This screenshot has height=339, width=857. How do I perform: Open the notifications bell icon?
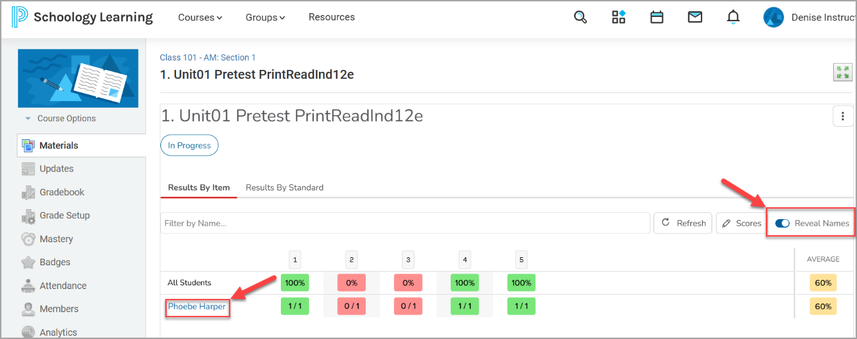click(x=733, y=17)
